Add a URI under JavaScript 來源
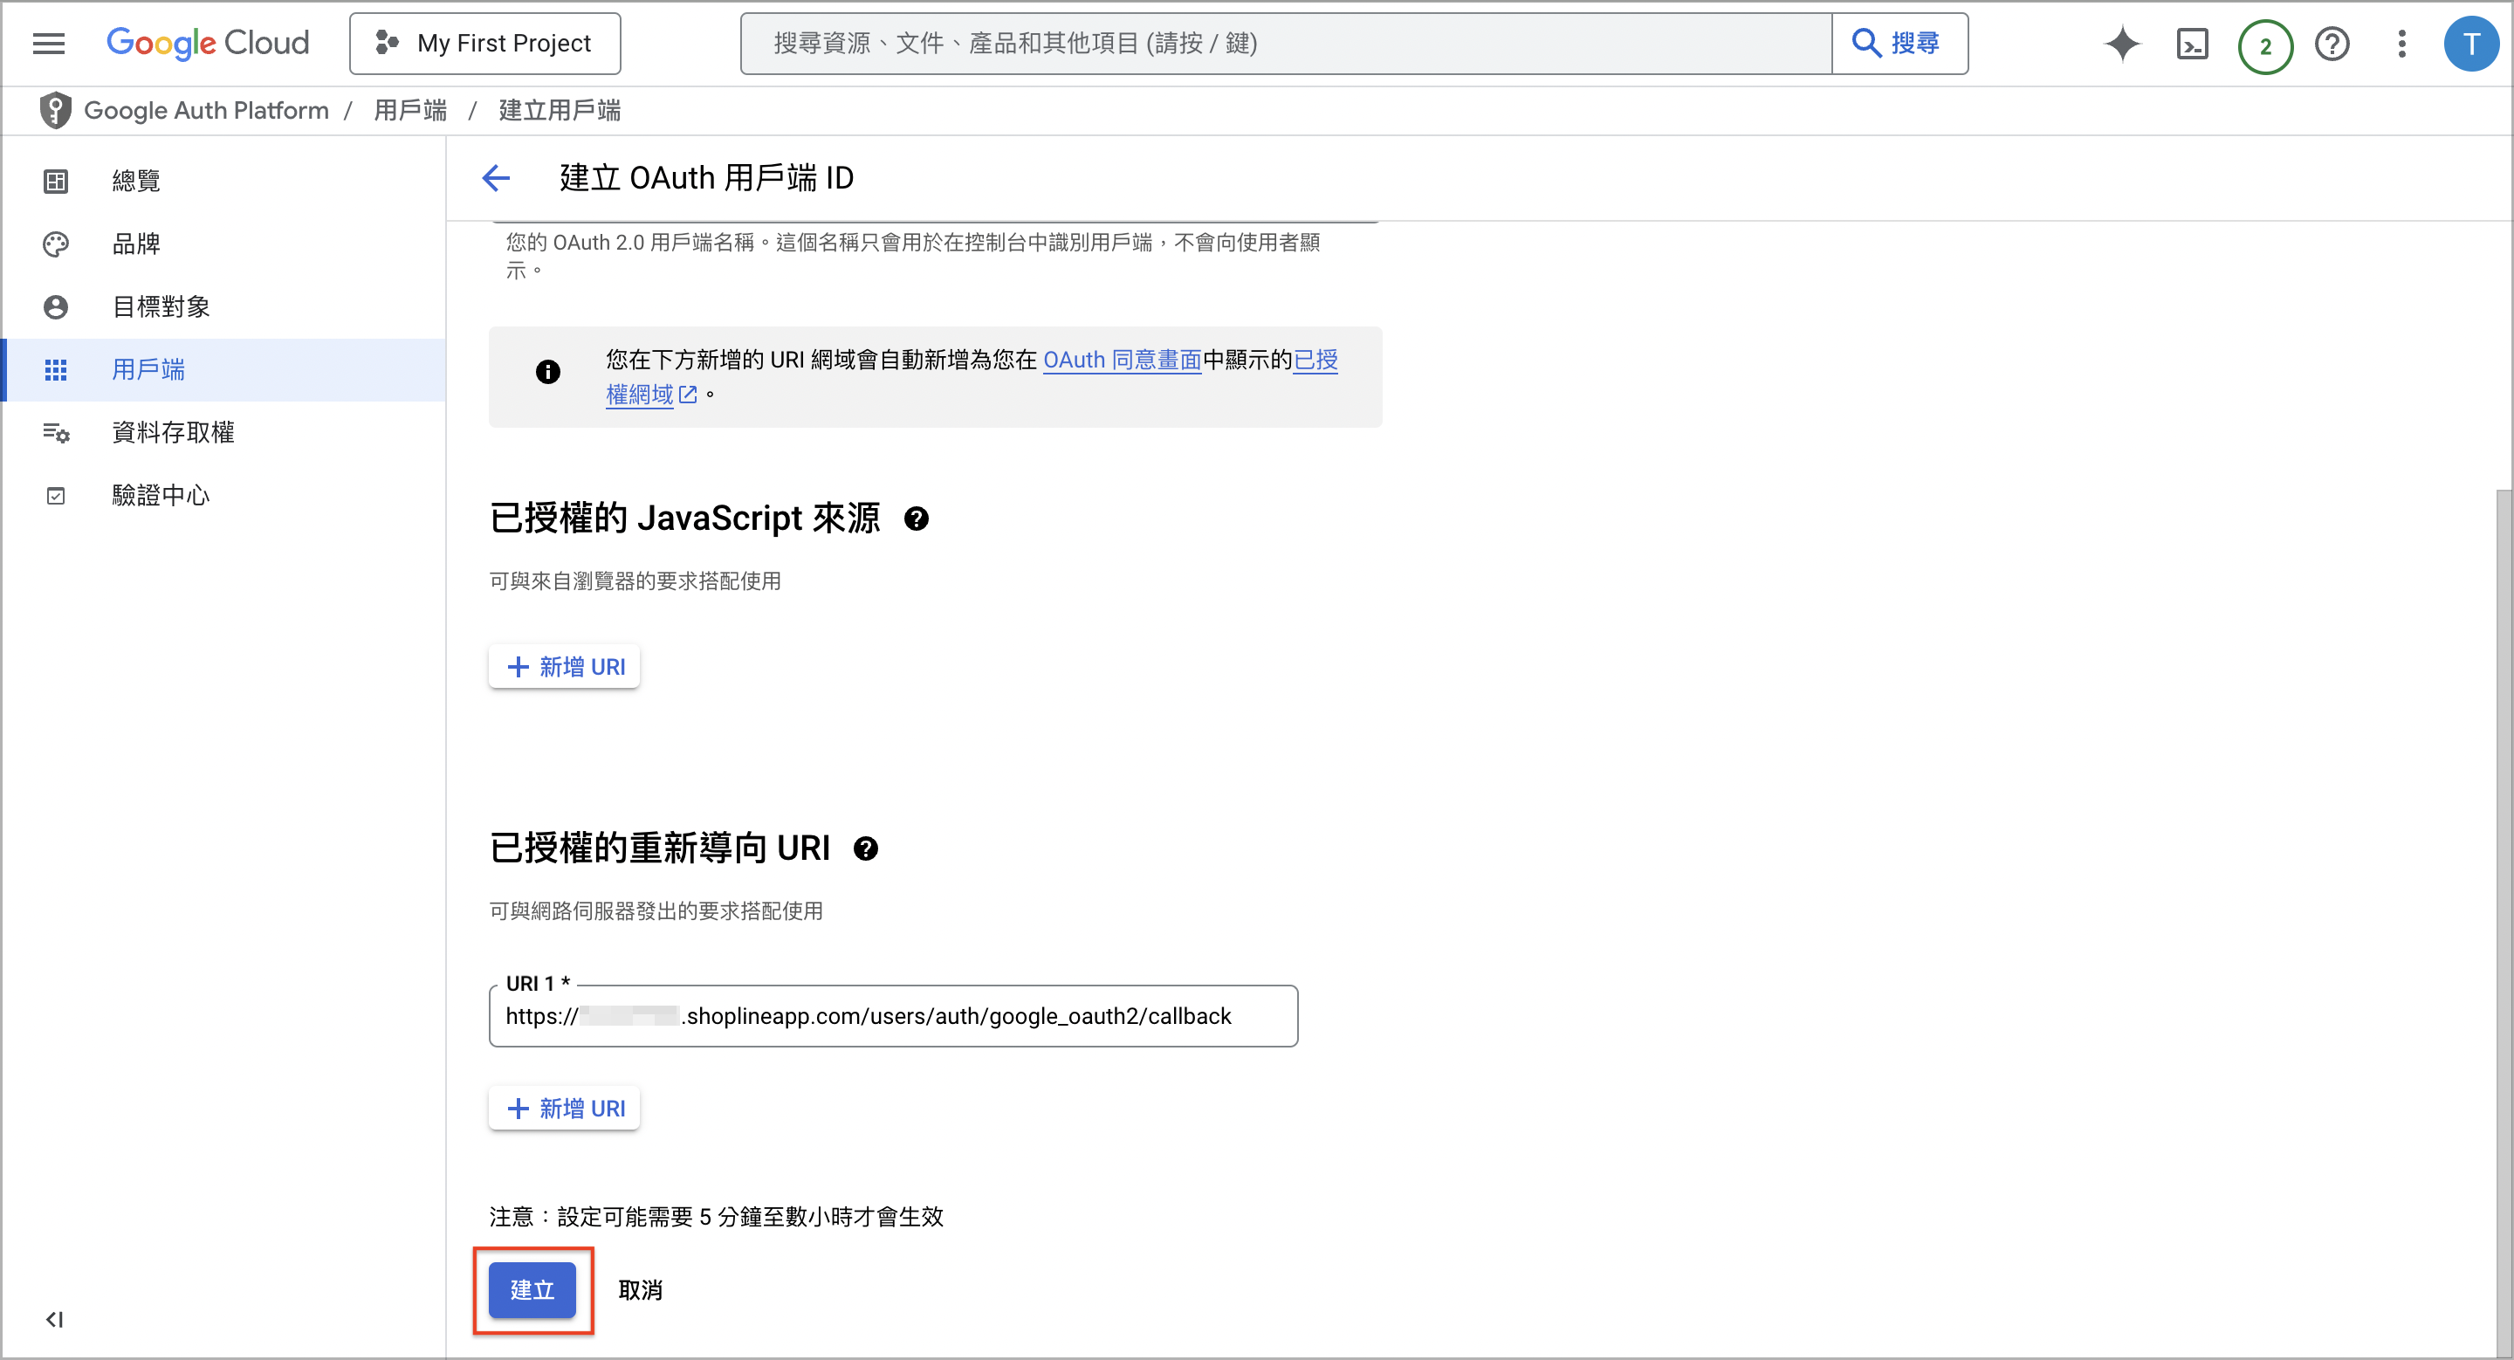The height and width of the screenshot is (1360, 2514). [x=565, y=666]
